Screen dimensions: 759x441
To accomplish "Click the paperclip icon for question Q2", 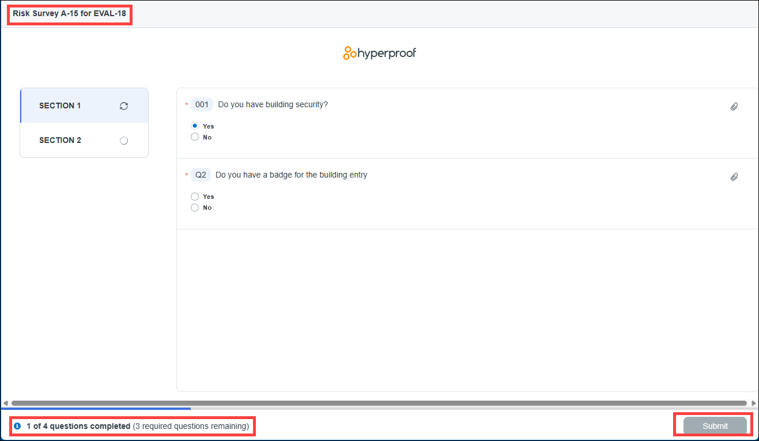I will pyautogui.click(x=734, y=177).
